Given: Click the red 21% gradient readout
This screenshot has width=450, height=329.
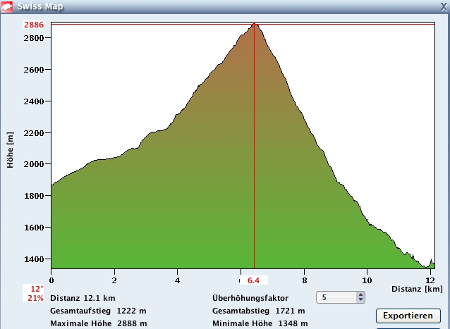Looking at the screenshot, I should pyautogui.click(x=36, y=298).
